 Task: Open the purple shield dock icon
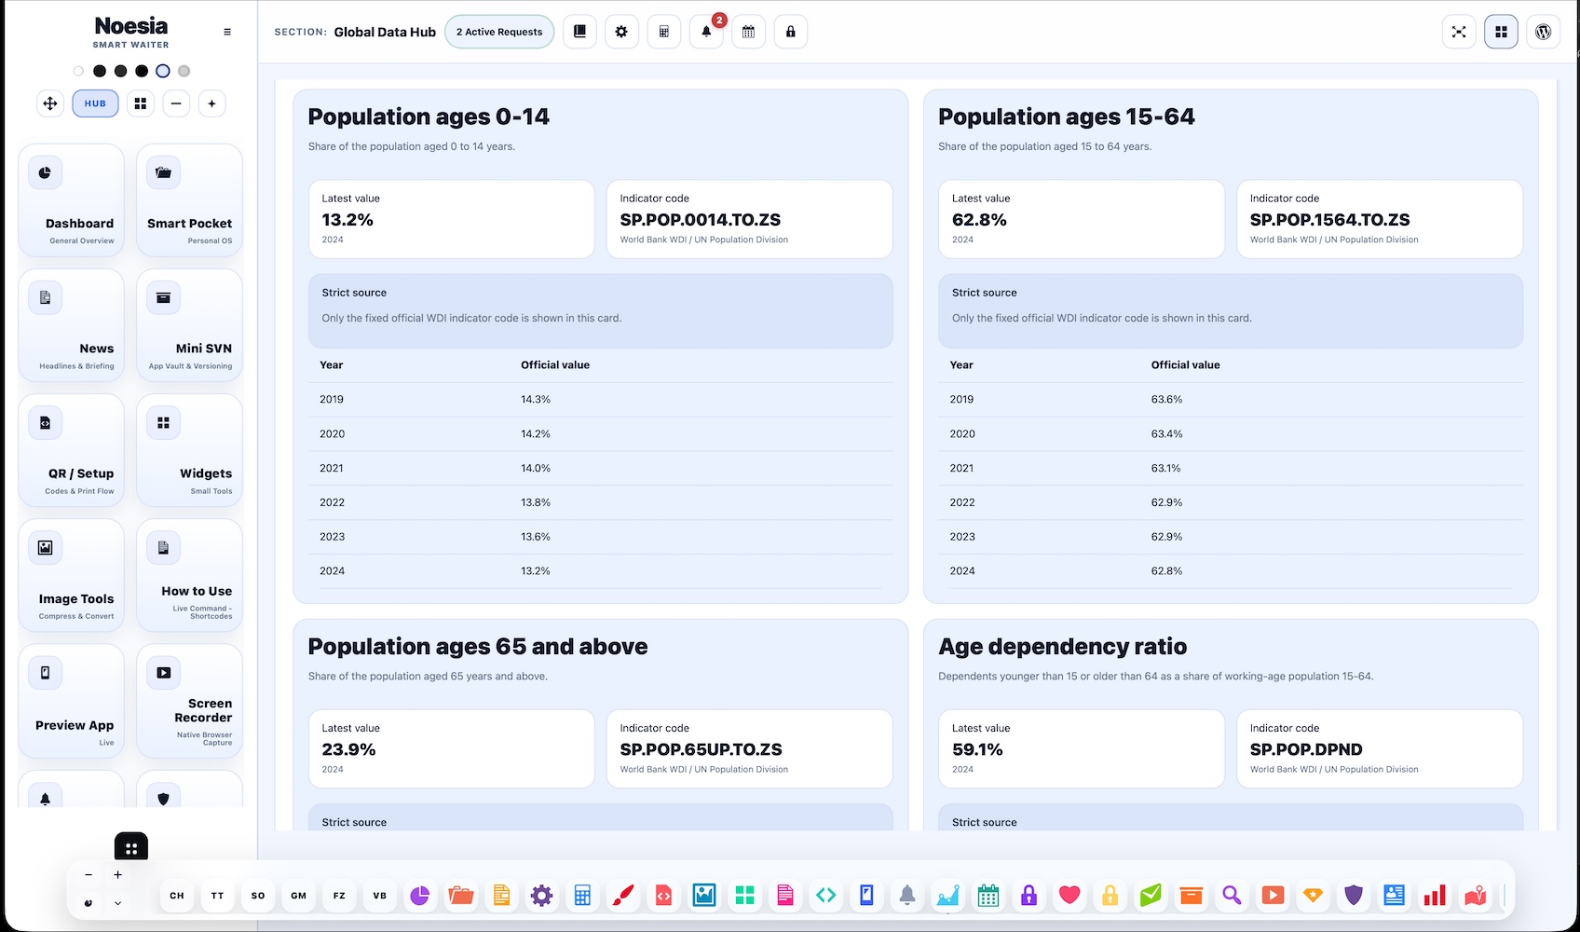pyautogui.click(x=1354, y=896)
